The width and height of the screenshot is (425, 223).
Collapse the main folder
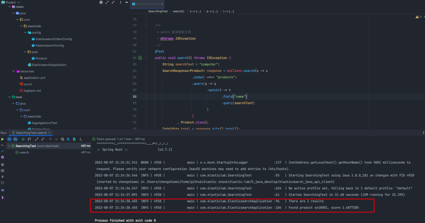(9, 7)
